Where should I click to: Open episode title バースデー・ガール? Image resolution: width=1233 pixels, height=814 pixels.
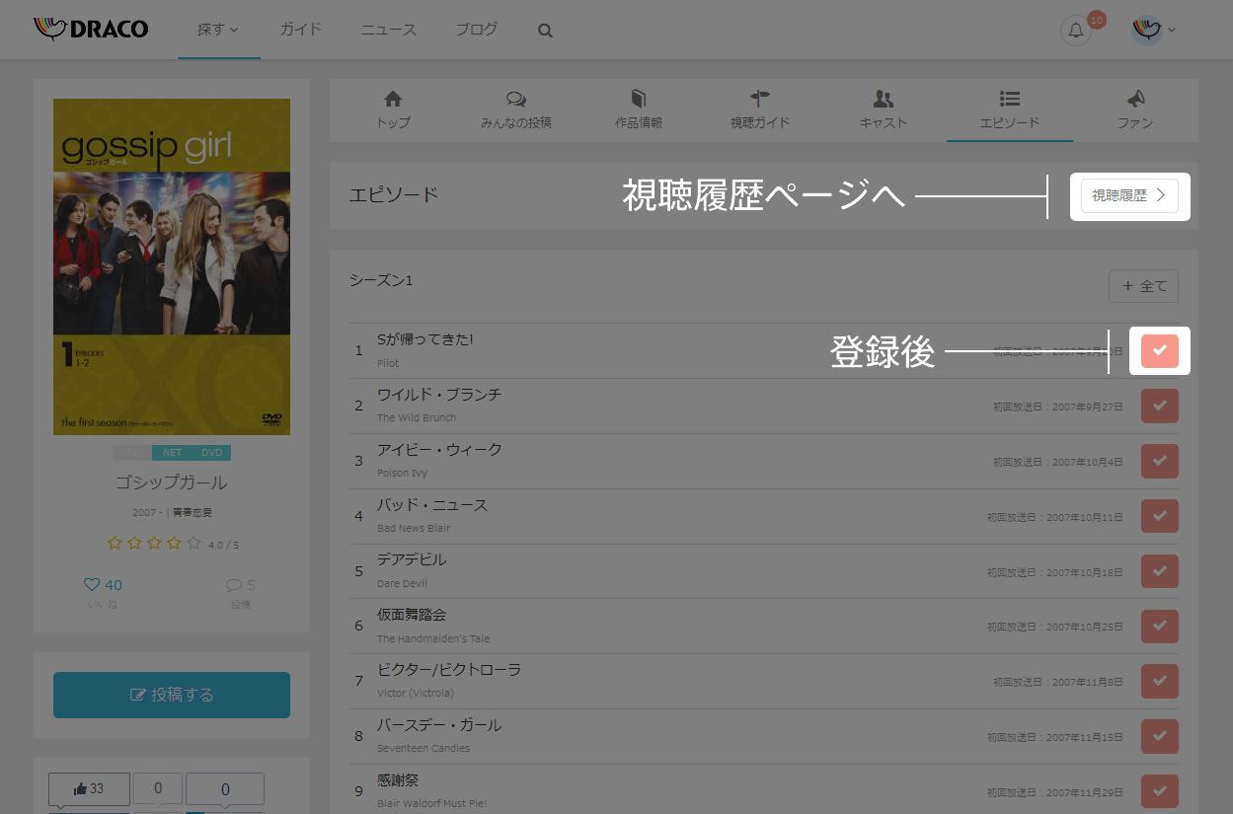pos(439,725)
